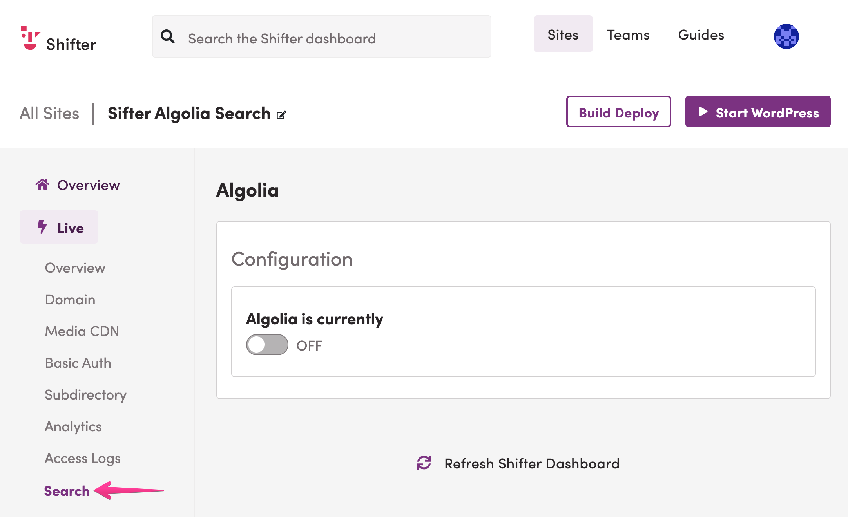This screenshot has width=848, height=517.
Task: Open Basic Auth settings
Action: click(78, 363)
